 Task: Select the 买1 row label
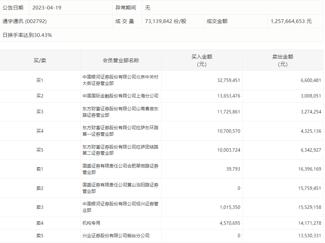40,80
